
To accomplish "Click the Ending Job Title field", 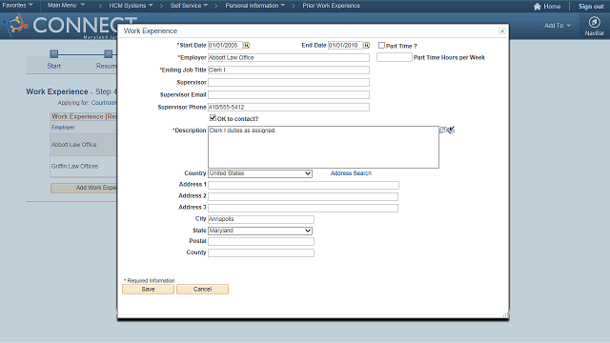I will point(289,70).
